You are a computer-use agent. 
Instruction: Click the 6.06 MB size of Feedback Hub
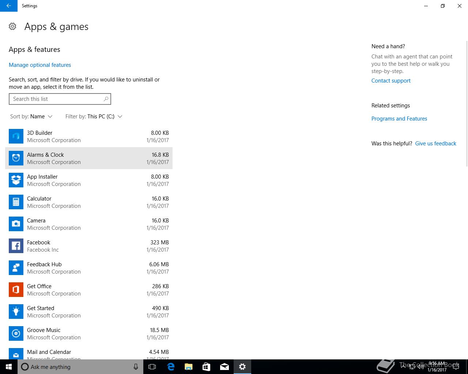(159, 264)
